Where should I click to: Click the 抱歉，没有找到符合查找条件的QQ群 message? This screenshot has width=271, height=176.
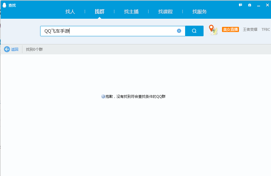pos(135,97)
